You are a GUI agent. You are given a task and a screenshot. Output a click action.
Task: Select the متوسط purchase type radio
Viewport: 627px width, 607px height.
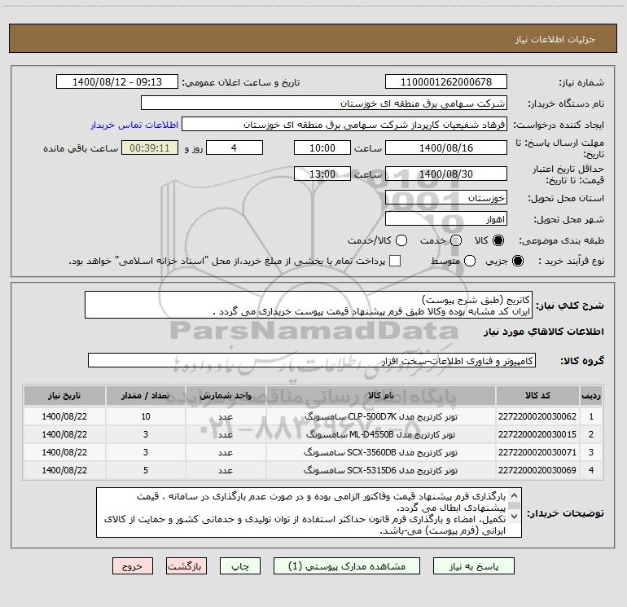tap(470, 261)
